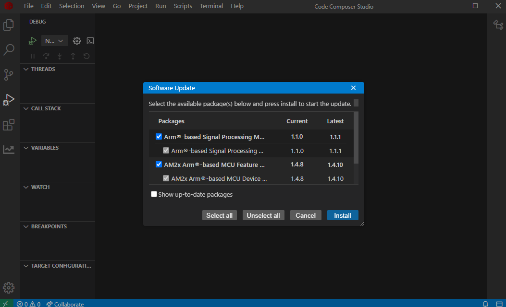The image size is (506, 307).
Task: Click the Unselect all button
Action: pyautogui.click(x=263, y=215)
